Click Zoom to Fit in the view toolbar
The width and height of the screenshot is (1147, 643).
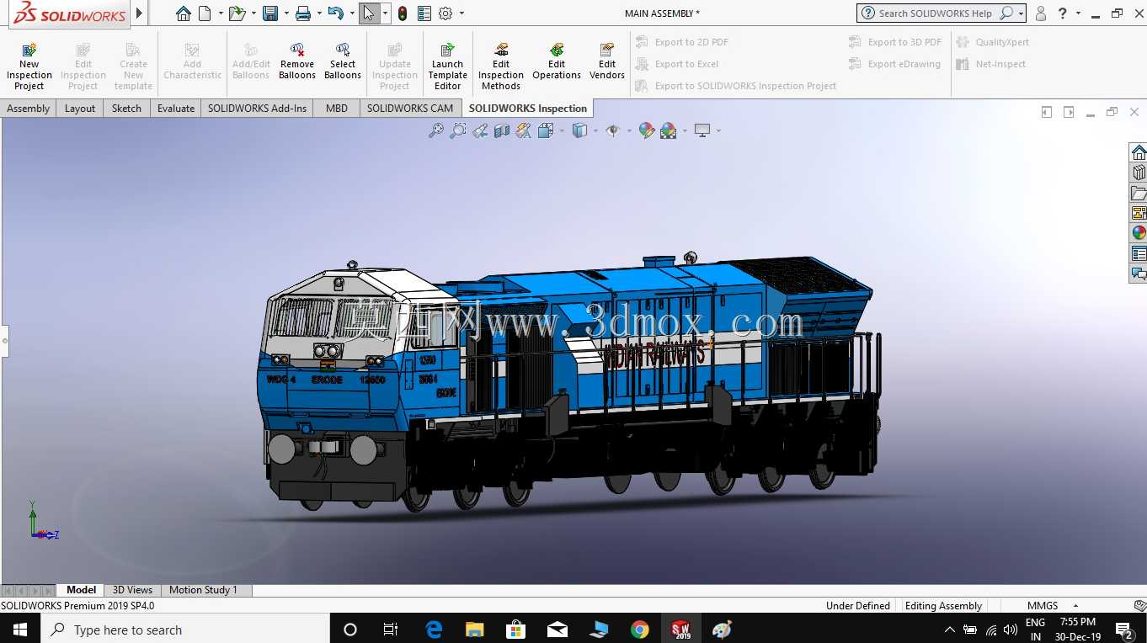(435, 130)
